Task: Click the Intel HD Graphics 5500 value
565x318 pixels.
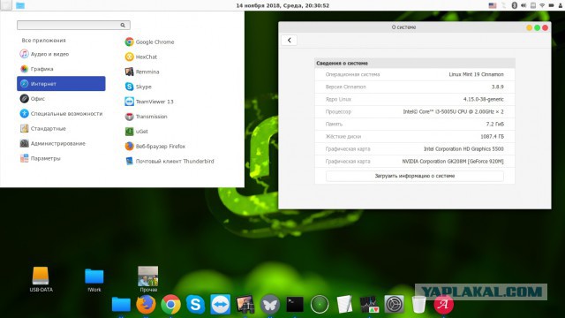Action: (463, 149)
